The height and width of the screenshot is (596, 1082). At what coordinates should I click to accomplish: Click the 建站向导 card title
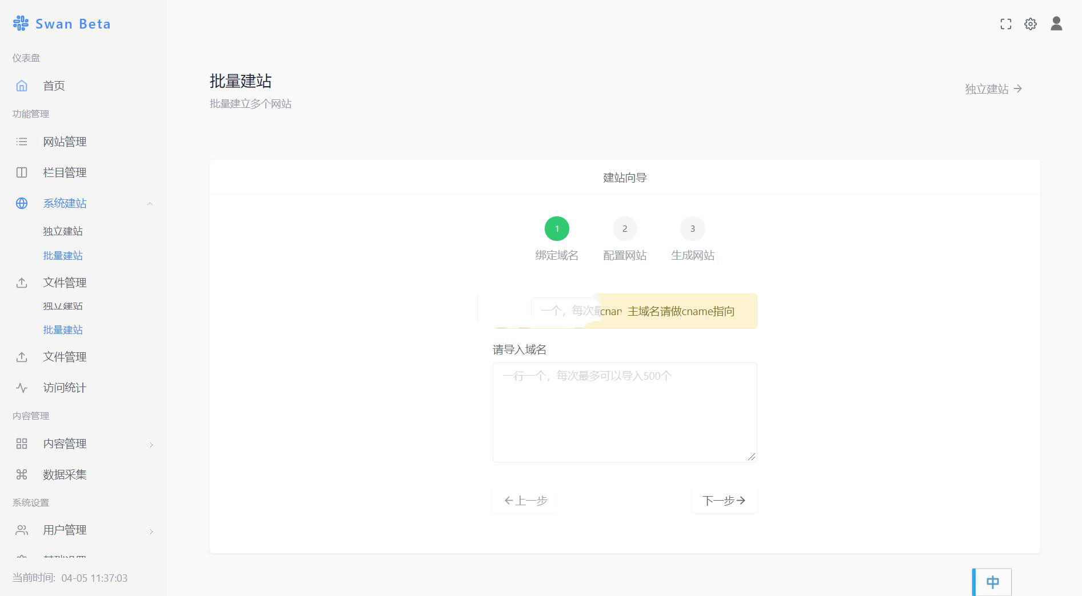coord(625,178)
